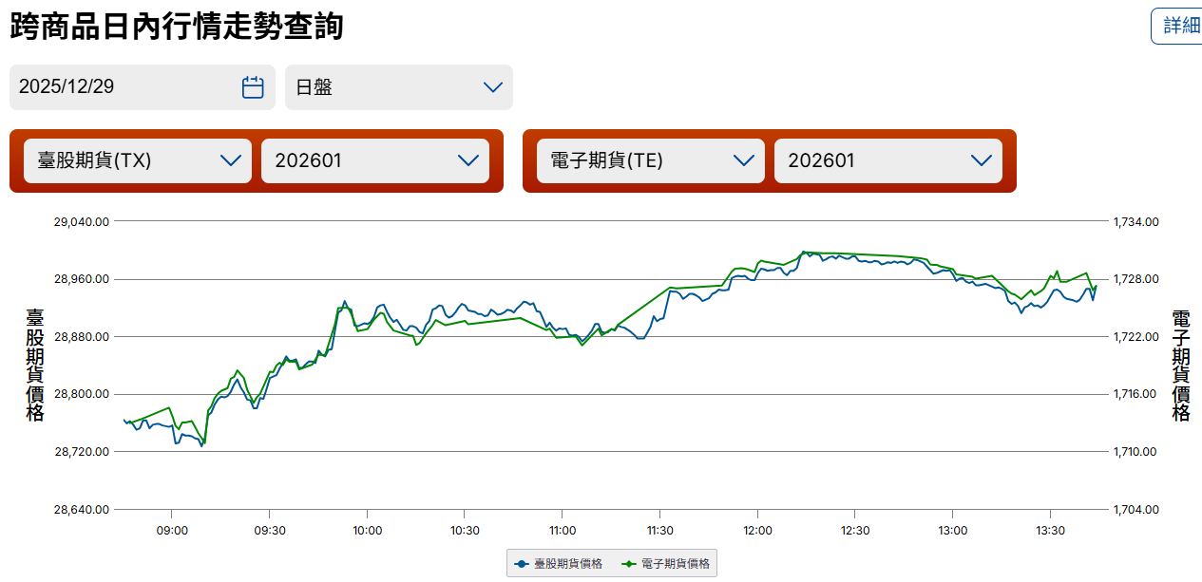This screenshot has width=1202, height=582.
Task: Select the 09:00 label on the time axis
Action: point(171,531)
